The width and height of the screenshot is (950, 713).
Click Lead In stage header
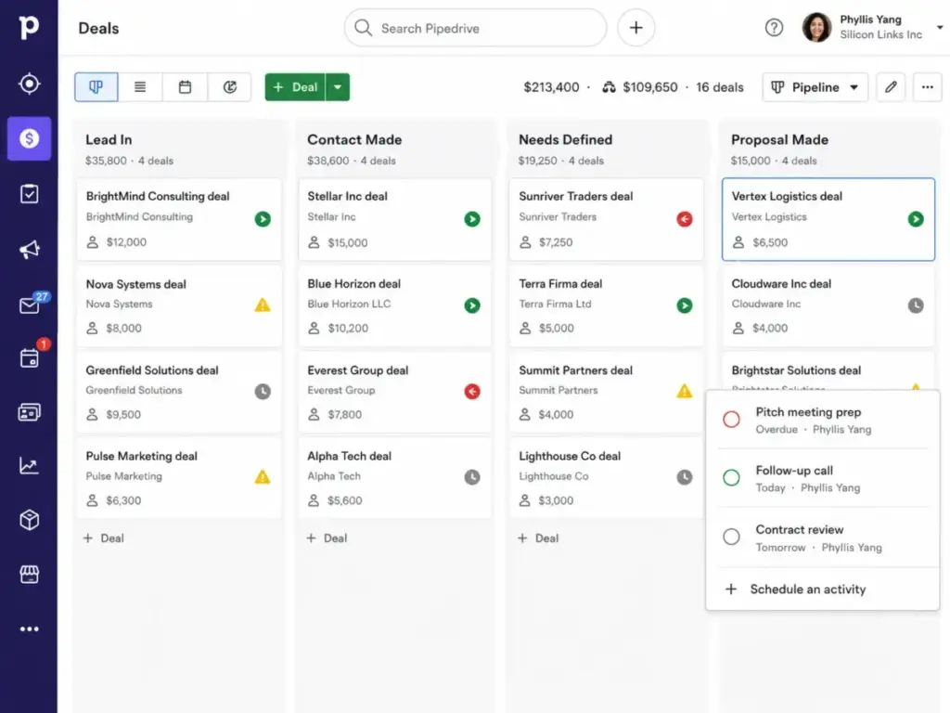point(109,140)
